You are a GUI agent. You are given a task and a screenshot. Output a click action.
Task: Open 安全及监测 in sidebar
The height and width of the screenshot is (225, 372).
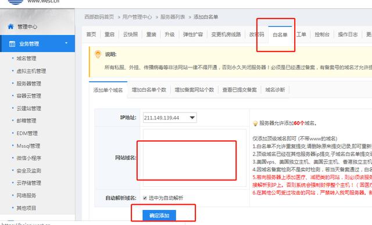(x=28, y=170)
